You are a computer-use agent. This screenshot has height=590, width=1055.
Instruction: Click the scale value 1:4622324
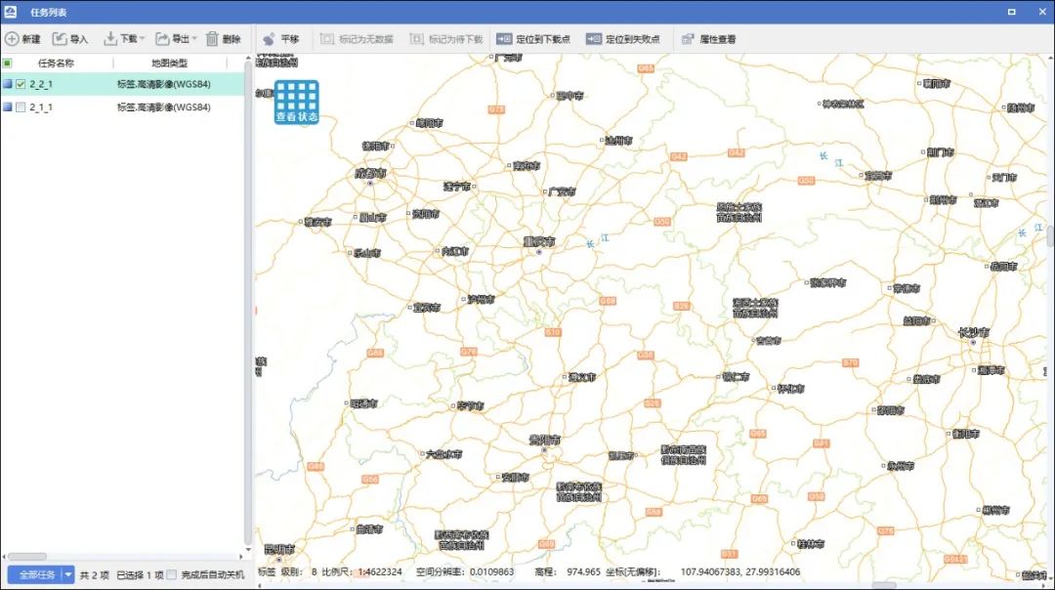tap(379, 571)
